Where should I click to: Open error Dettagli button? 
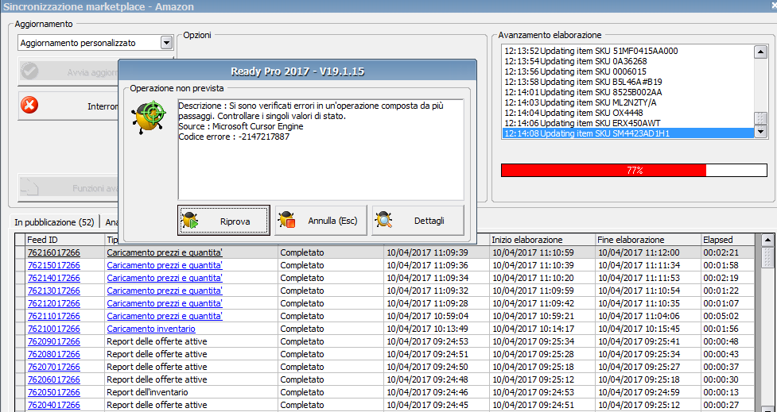point(418,221)
